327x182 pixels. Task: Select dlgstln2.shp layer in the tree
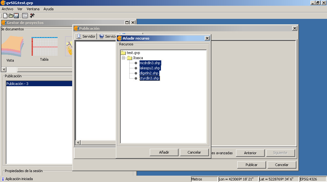pos(149,73)
